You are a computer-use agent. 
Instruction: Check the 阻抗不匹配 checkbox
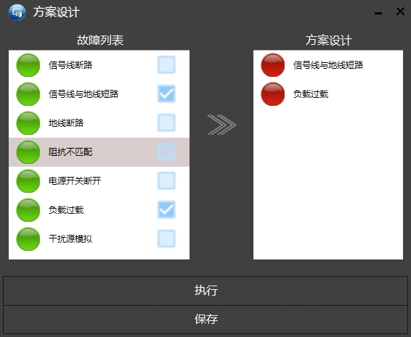coord(166,151)
